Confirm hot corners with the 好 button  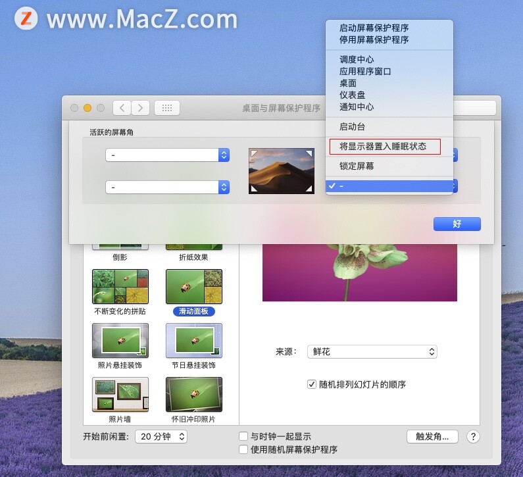[457, 224]
